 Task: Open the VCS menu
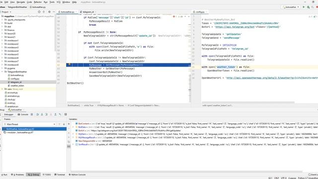click(x=59, y=2)
